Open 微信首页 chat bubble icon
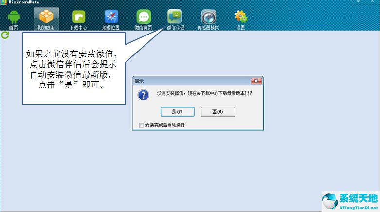Viewport: 380px width, 212px height. click(x=144, y=17)
